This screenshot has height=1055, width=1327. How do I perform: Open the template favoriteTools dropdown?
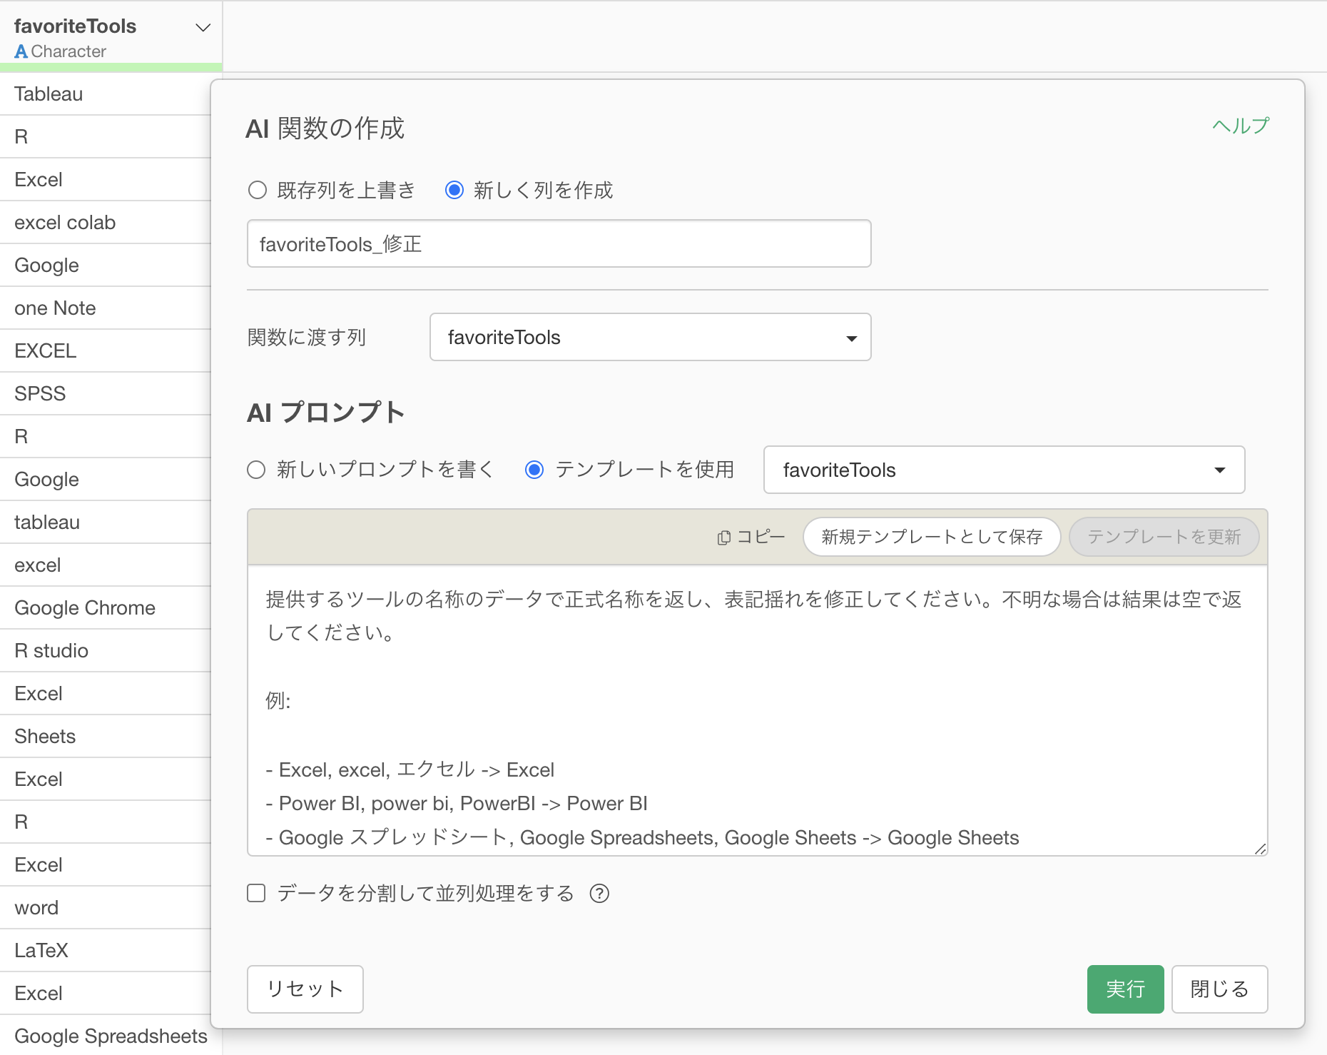(x=1003, y=470)
